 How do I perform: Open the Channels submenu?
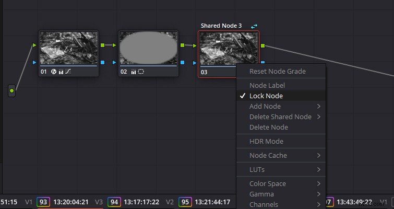pos(281,204)
